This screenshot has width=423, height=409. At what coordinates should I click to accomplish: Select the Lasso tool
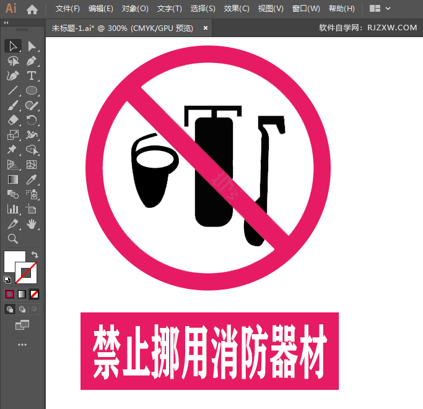pyautogui.click(x=12, y=61)
